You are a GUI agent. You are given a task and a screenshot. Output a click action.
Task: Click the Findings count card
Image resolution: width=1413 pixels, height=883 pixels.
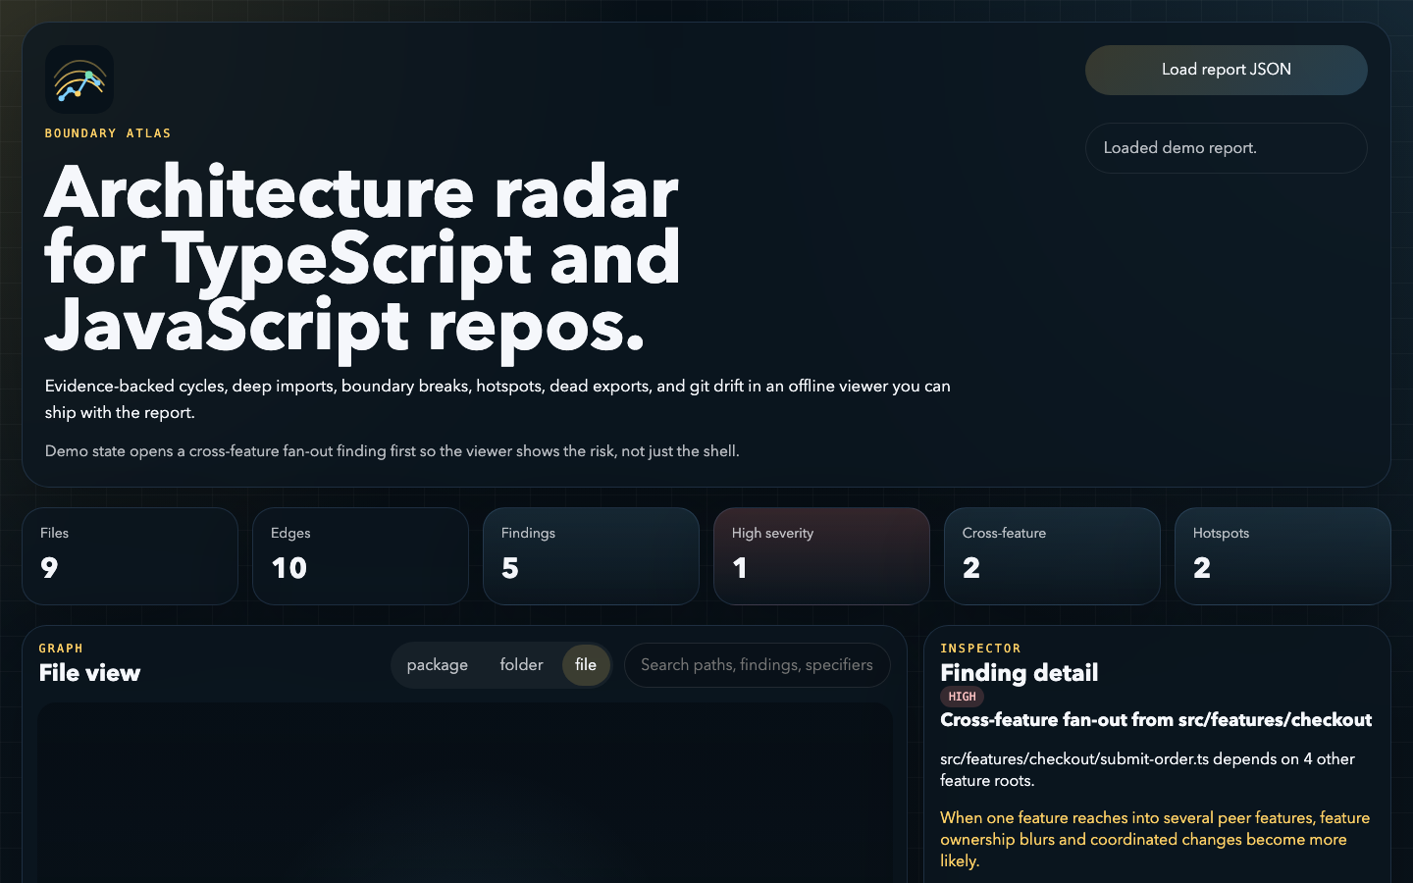591,555
